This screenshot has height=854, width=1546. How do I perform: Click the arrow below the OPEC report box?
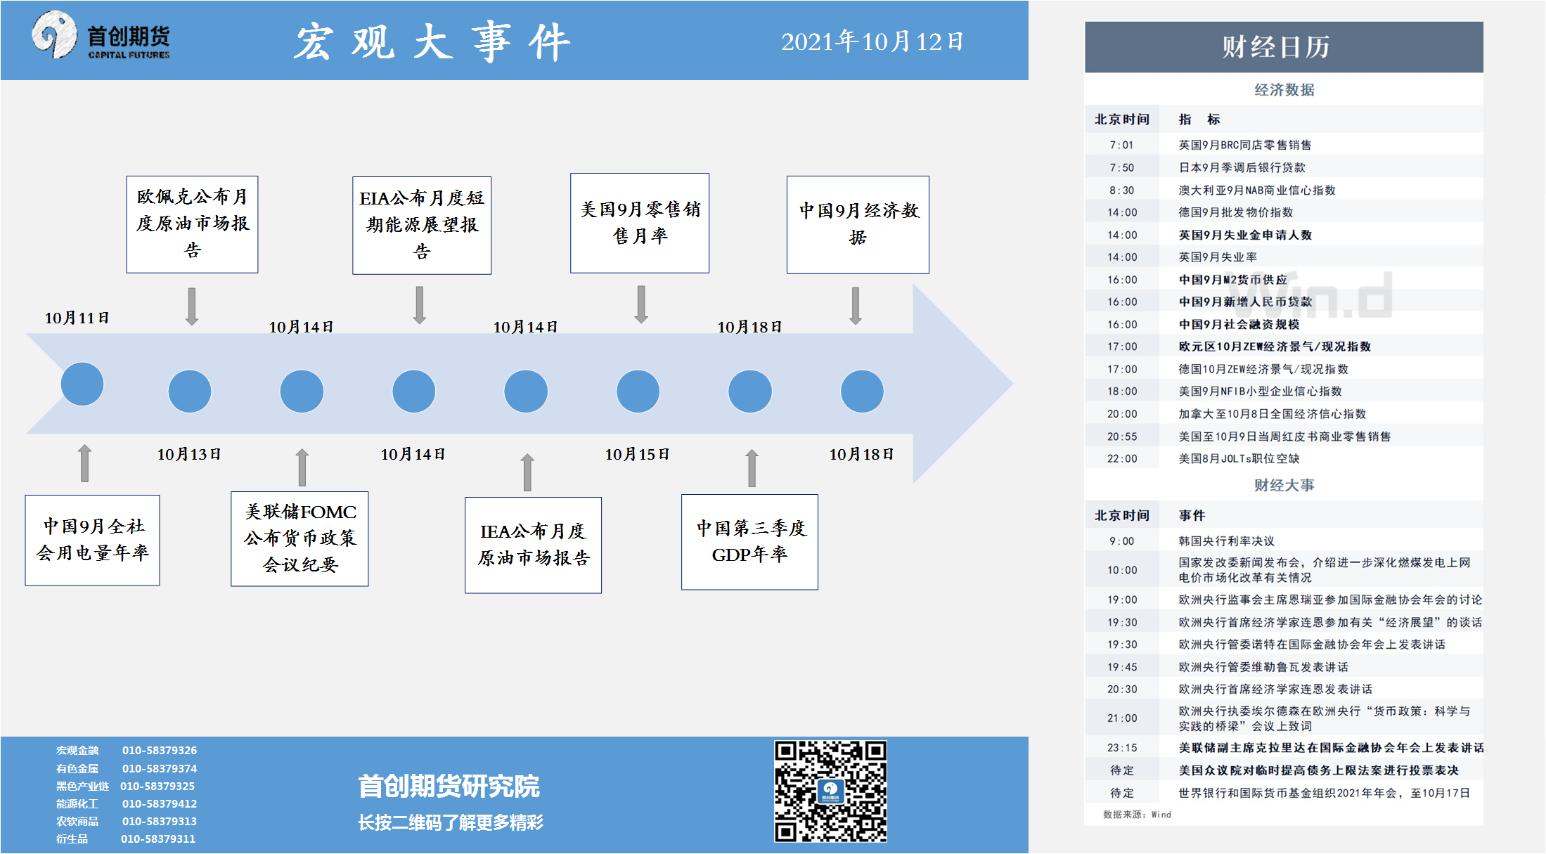pos(192,306)
